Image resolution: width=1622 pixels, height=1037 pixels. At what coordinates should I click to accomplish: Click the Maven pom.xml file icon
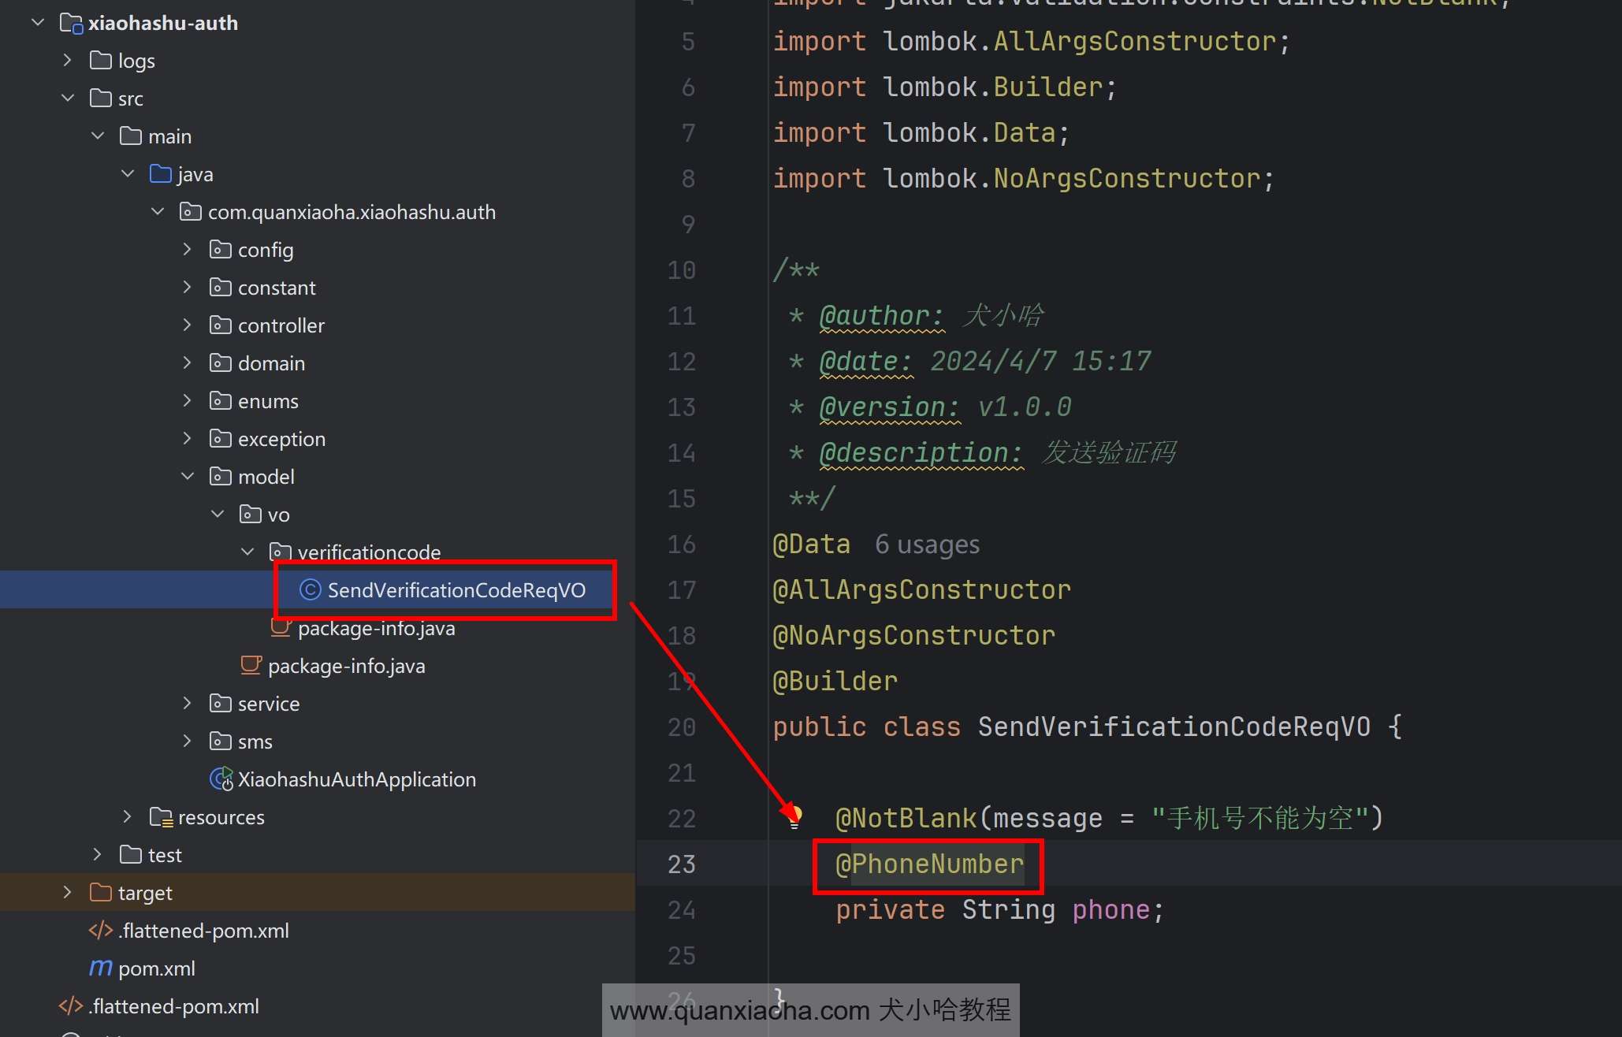tap(101, 968)
